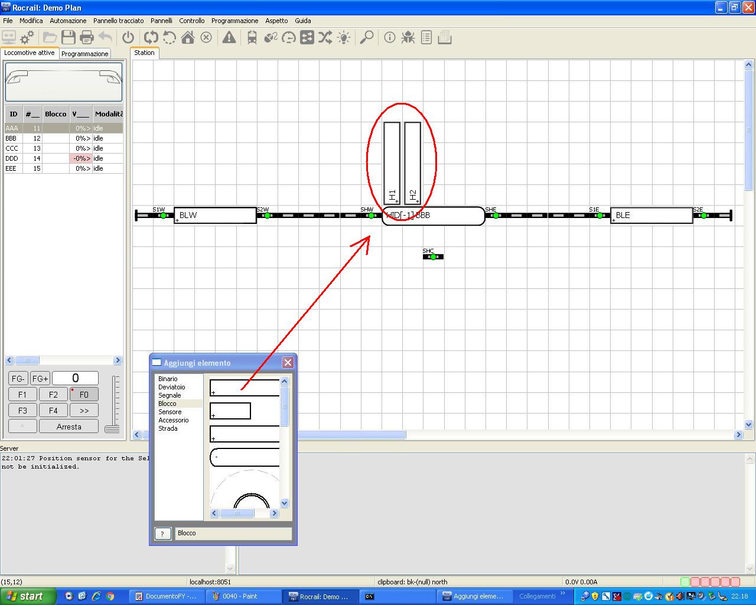Click the dark grid panel toolbar icon
Viewport: 756px width, 605px height.
[x=307, y=38]
